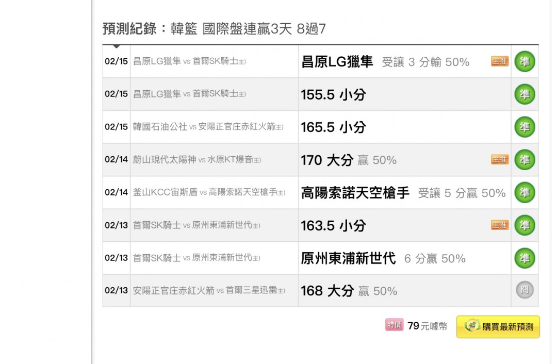Click green 準 icon for 原州東浦新世代 prediction
Viewport: 557px width, 364px height.
click(525, 258)
